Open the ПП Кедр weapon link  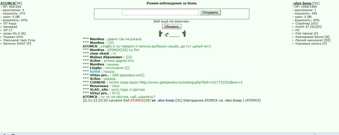point(10,24)
